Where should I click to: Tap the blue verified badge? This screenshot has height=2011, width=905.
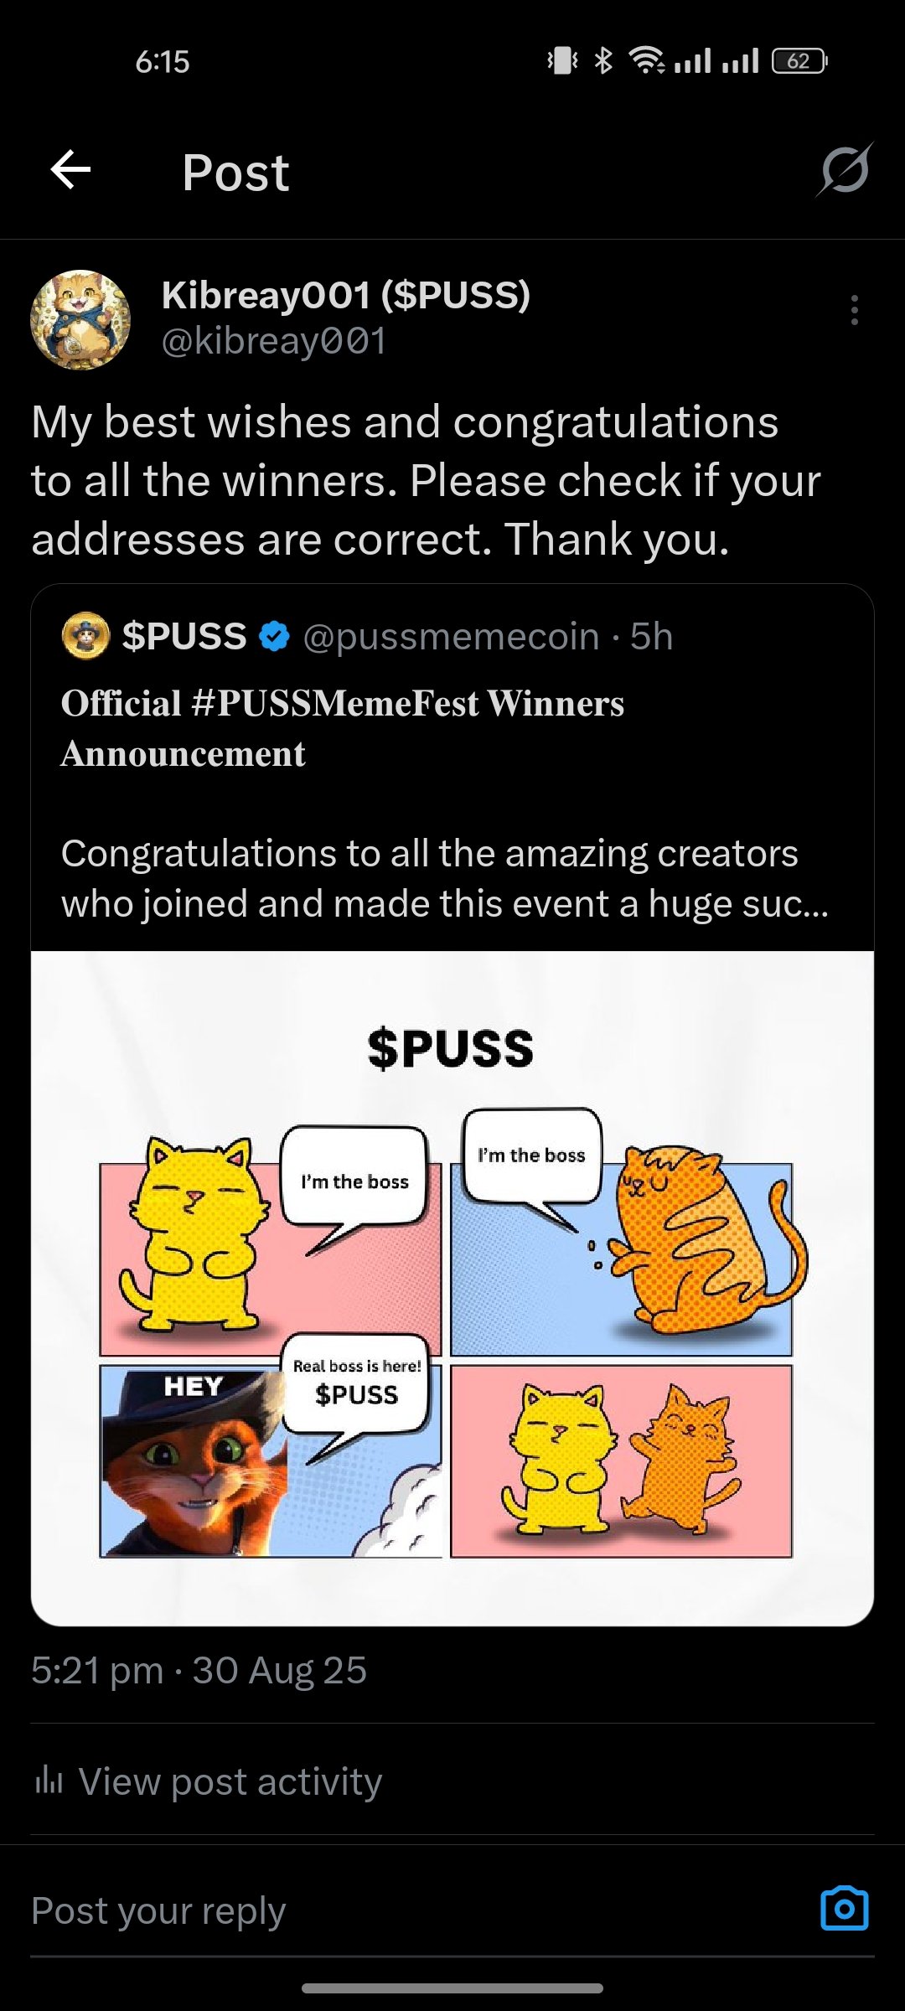click(274, 637)
